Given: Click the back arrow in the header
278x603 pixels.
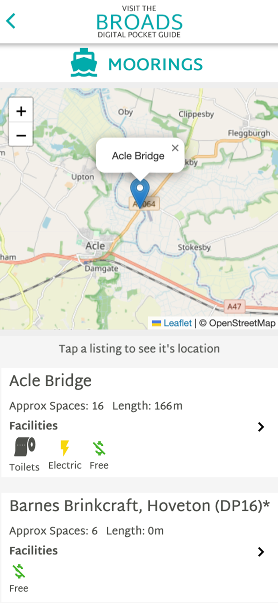Looking at the screenshot, I should pos(10,21).
